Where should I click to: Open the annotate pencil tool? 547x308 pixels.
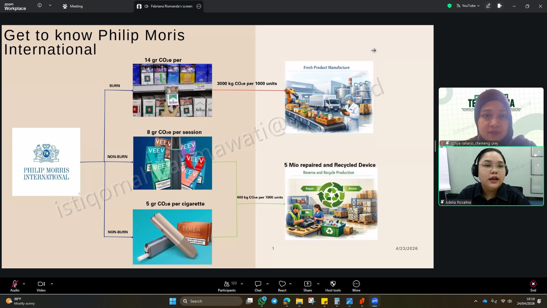click(488, 6)
